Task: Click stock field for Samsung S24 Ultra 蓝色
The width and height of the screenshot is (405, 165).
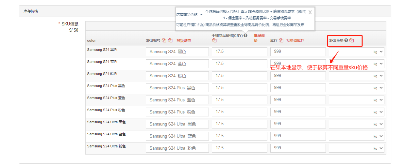Action: (298, 136)
